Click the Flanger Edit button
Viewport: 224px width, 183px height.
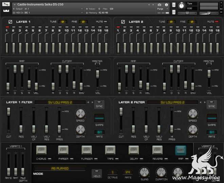pos(87,150)
